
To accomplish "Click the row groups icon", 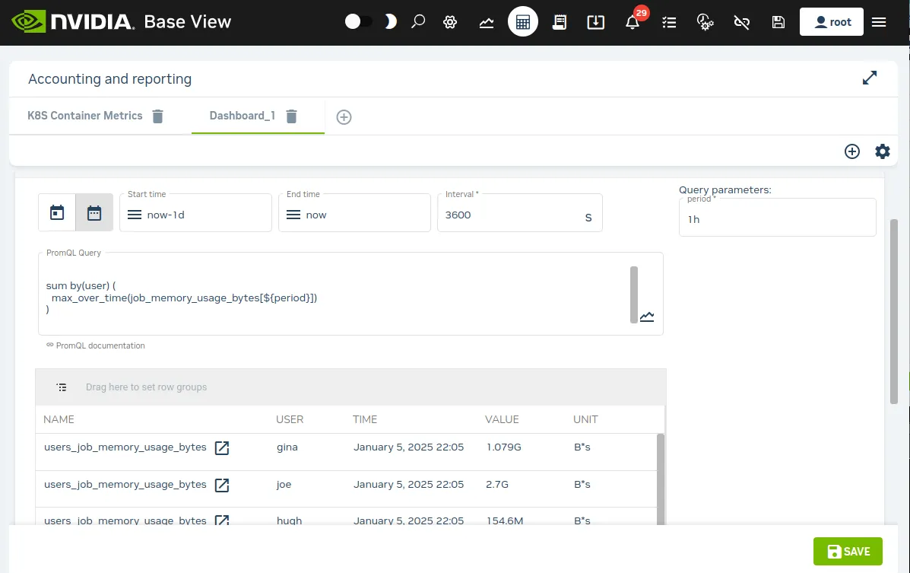I will click(62, 387).
